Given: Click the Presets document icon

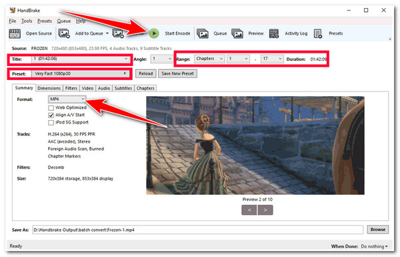Looking at the screenshot, I should [x=318, y=33].
